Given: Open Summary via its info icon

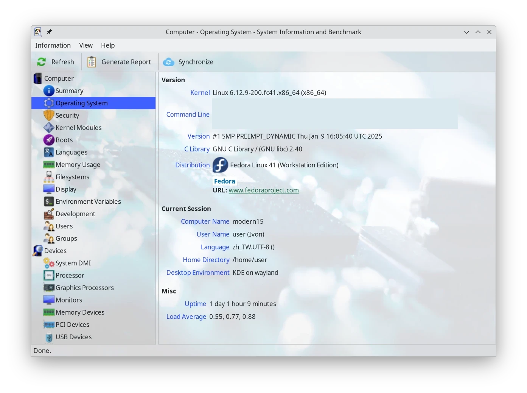Looking at the screenshot, I should (49, 91).
